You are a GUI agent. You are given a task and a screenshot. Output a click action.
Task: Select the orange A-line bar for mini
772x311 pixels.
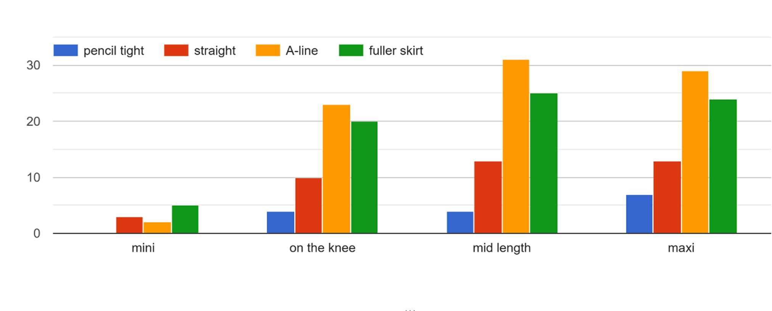[157, 228]
